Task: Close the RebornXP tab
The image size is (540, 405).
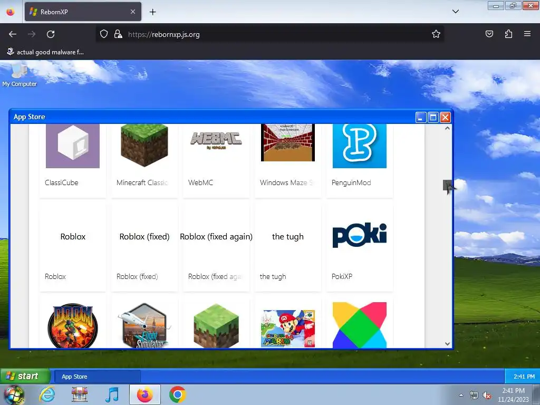Action: coord(133,12)
